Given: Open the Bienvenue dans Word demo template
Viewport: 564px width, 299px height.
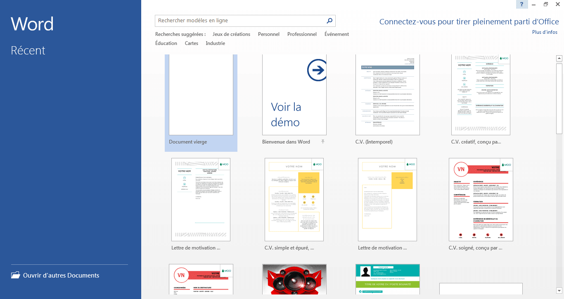Looking at the screenshot, I should [294, 95].
